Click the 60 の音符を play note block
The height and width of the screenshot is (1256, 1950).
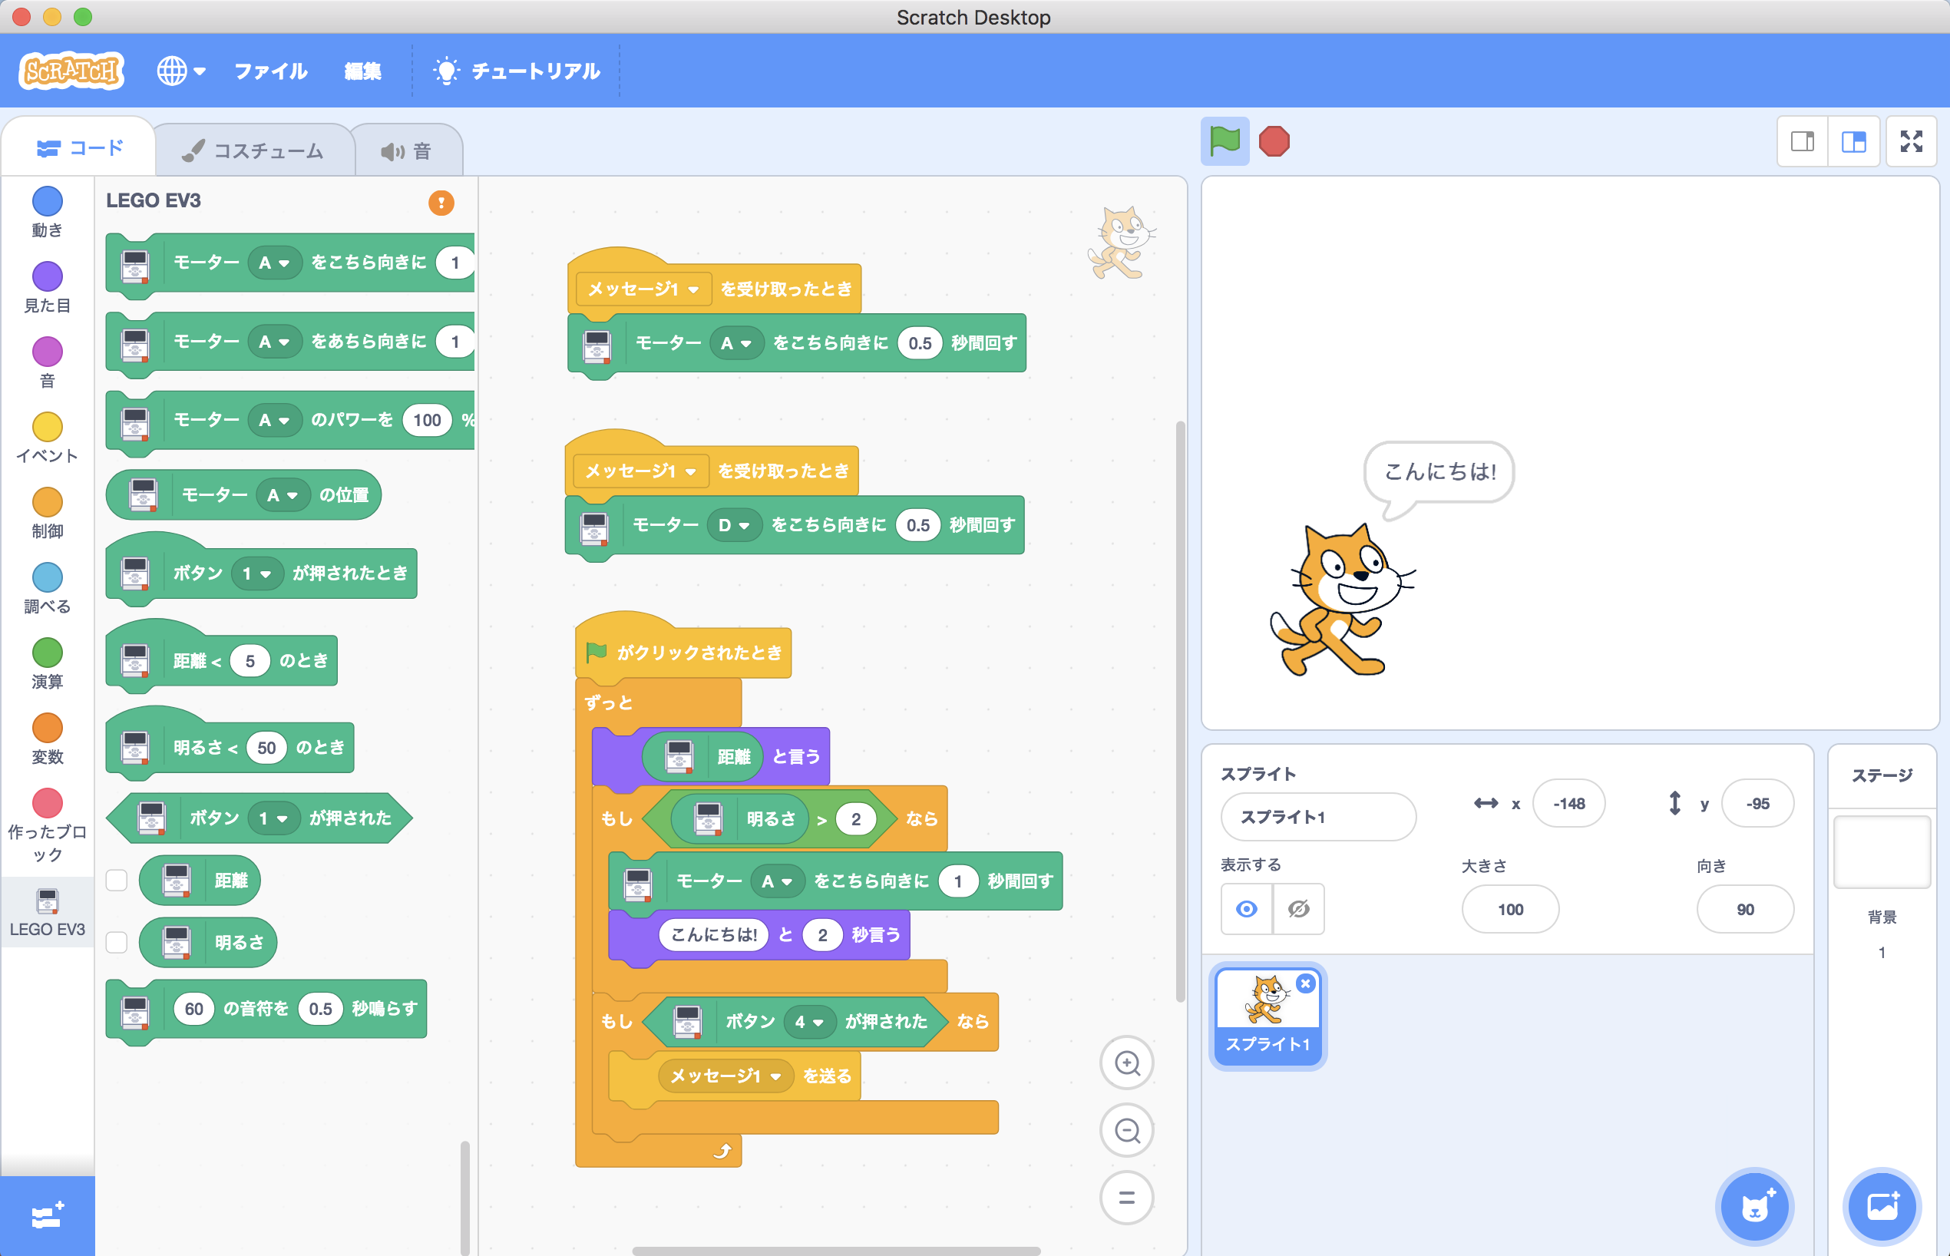(x=266, y=1010)
